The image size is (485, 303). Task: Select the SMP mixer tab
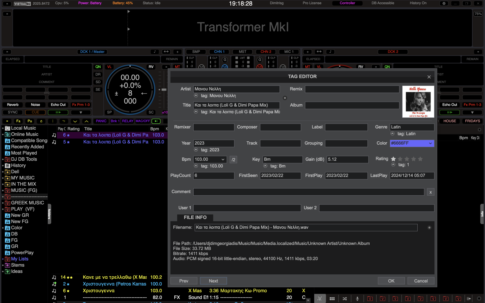click(x=196, y=52)
